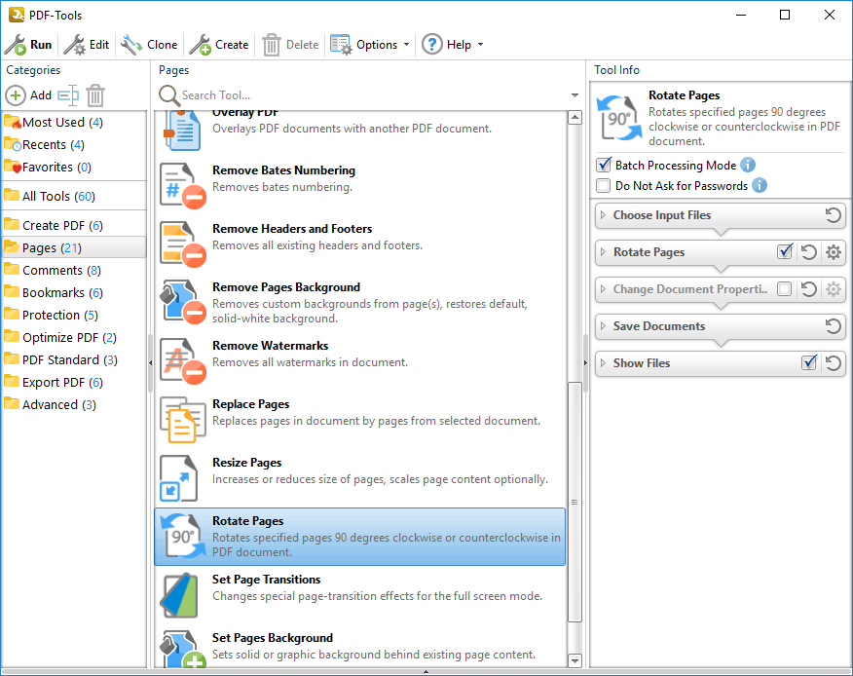Click the tool list scroll down arrow
Viewport: 853px width, 676px height.
(x=575, y=660)
